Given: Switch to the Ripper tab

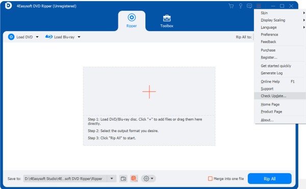Looking at the screenshot, I should tap(132, 21).
